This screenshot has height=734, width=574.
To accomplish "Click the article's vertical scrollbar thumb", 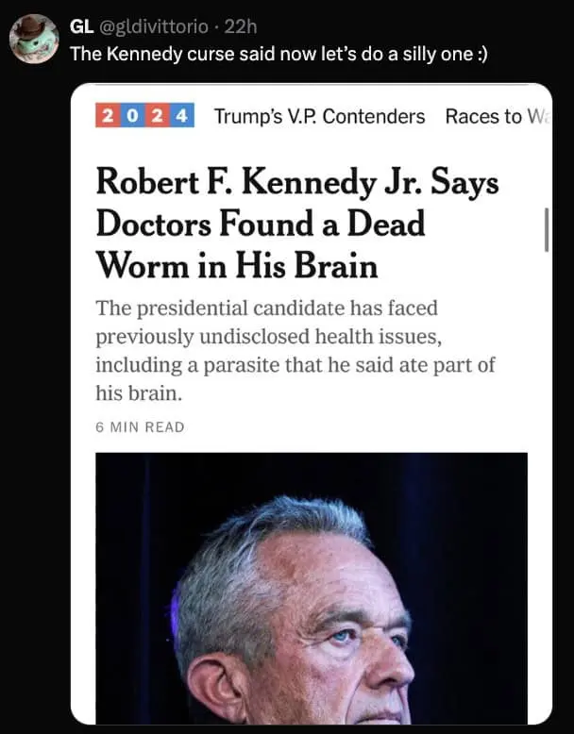I will click(547, 231).
